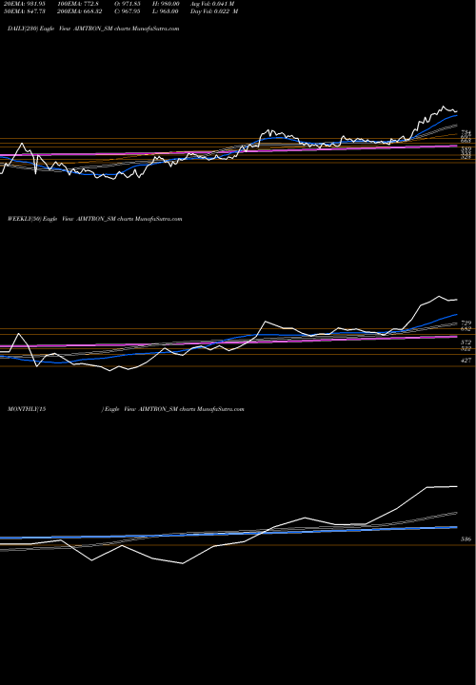This screenshot has height=685, width=476.
Task: Click the Day Vol readout
Action: pos(214,11)
